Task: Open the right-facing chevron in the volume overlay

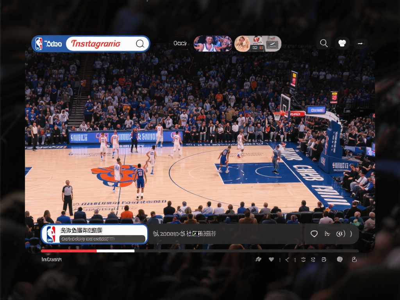Action: tap(351, 234)
